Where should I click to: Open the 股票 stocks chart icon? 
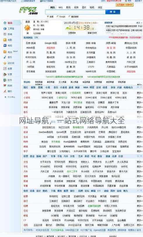[5, 69]
